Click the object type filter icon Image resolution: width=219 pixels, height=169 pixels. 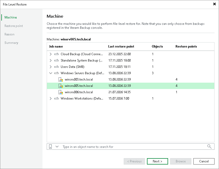[50, 147]
